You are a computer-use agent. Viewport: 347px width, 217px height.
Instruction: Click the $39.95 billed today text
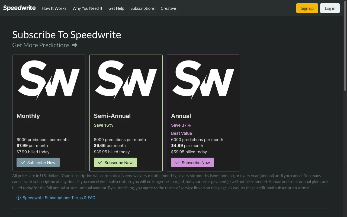click(x=112, y=152)
